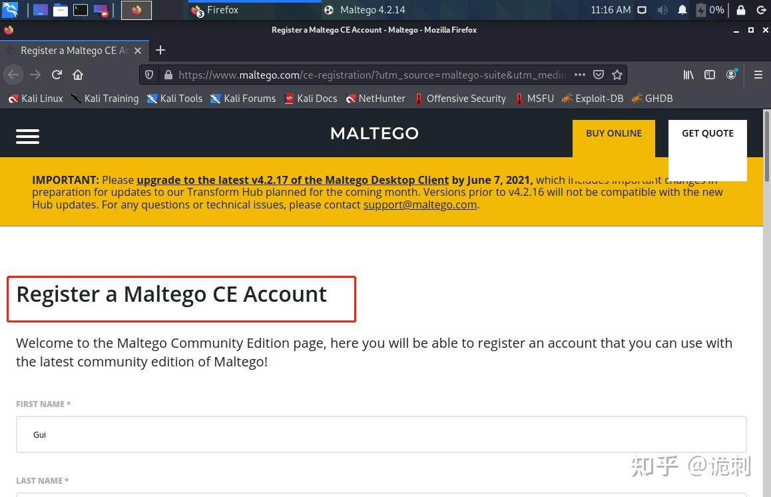
Task: Click the tracking protection shield icon
Action: (148, 75)
